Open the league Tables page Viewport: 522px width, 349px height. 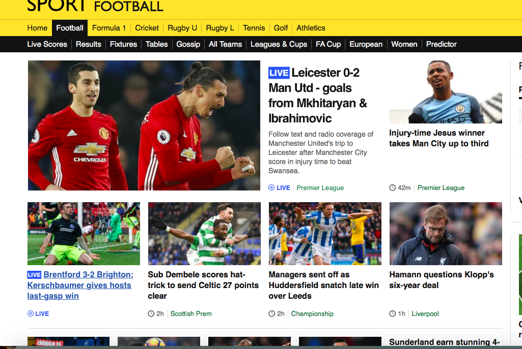tap(157, 44)
